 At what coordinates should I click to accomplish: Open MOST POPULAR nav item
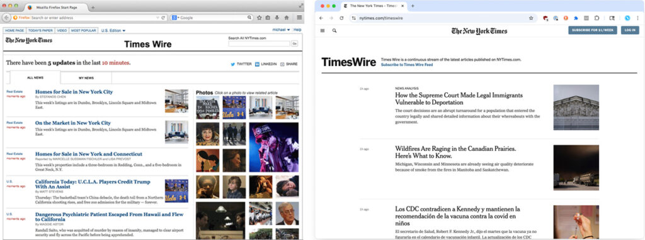point(84,30)
